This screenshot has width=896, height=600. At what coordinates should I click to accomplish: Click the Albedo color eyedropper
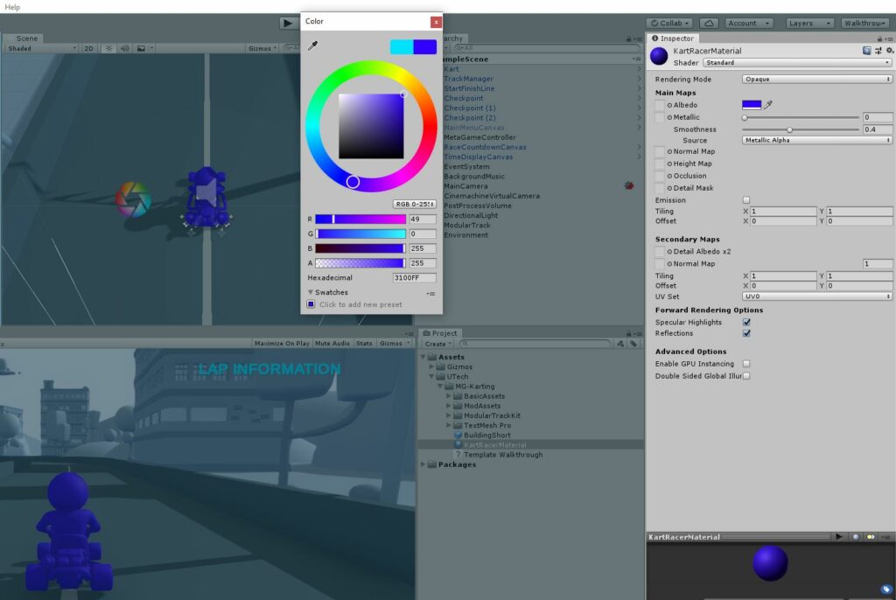pos(770,104)
